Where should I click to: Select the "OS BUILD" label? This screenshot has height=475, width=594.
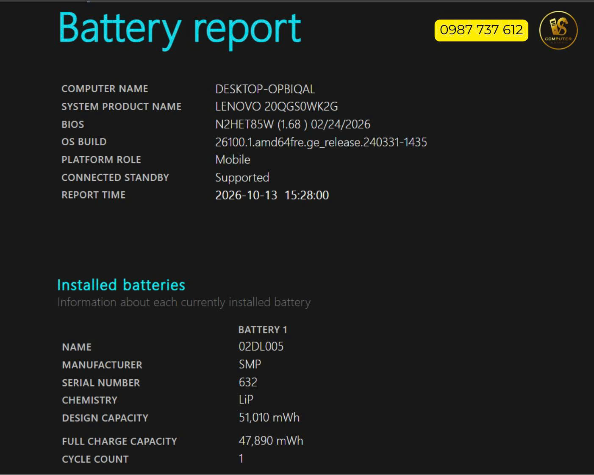point(84,142)
